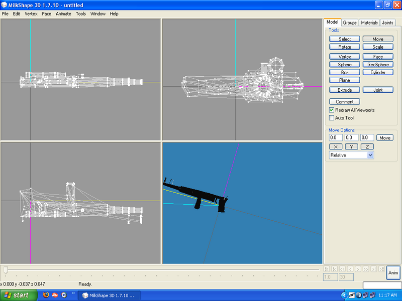Click the total frames field showing 30

point(346,277)
